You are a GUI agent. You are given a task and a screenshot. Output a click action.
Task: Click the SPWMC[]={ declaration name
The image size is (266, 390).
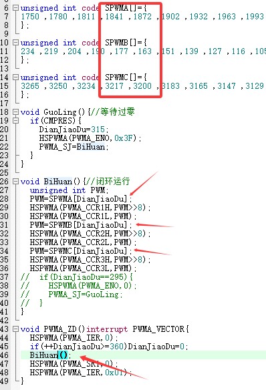coord(126,77)
